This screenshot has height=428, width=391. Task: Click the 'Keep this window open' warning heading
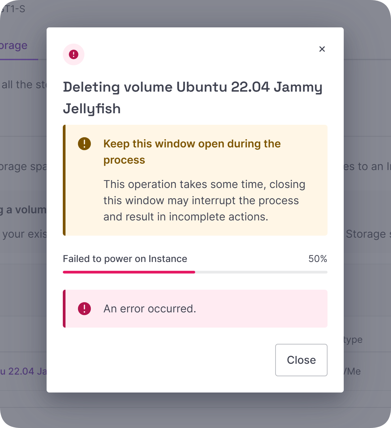point(192,152)
